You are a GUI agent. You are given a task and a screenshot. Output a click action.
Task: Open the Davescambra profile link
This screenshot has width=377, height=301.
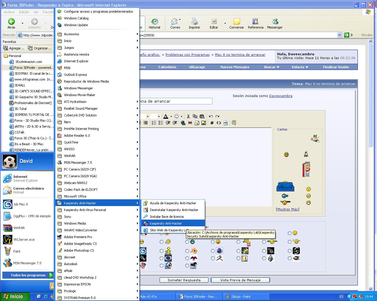coord(281,96)
